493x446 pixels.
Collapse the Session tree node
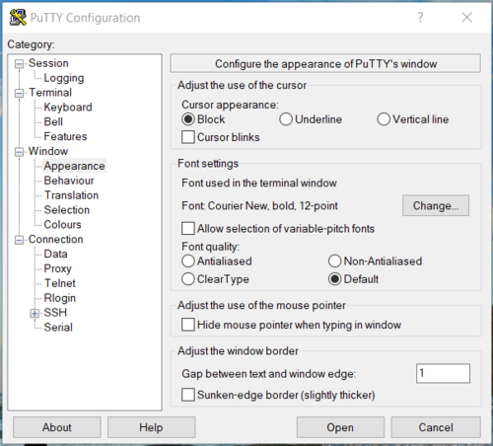pyautogui.click(x=19, y=64)
